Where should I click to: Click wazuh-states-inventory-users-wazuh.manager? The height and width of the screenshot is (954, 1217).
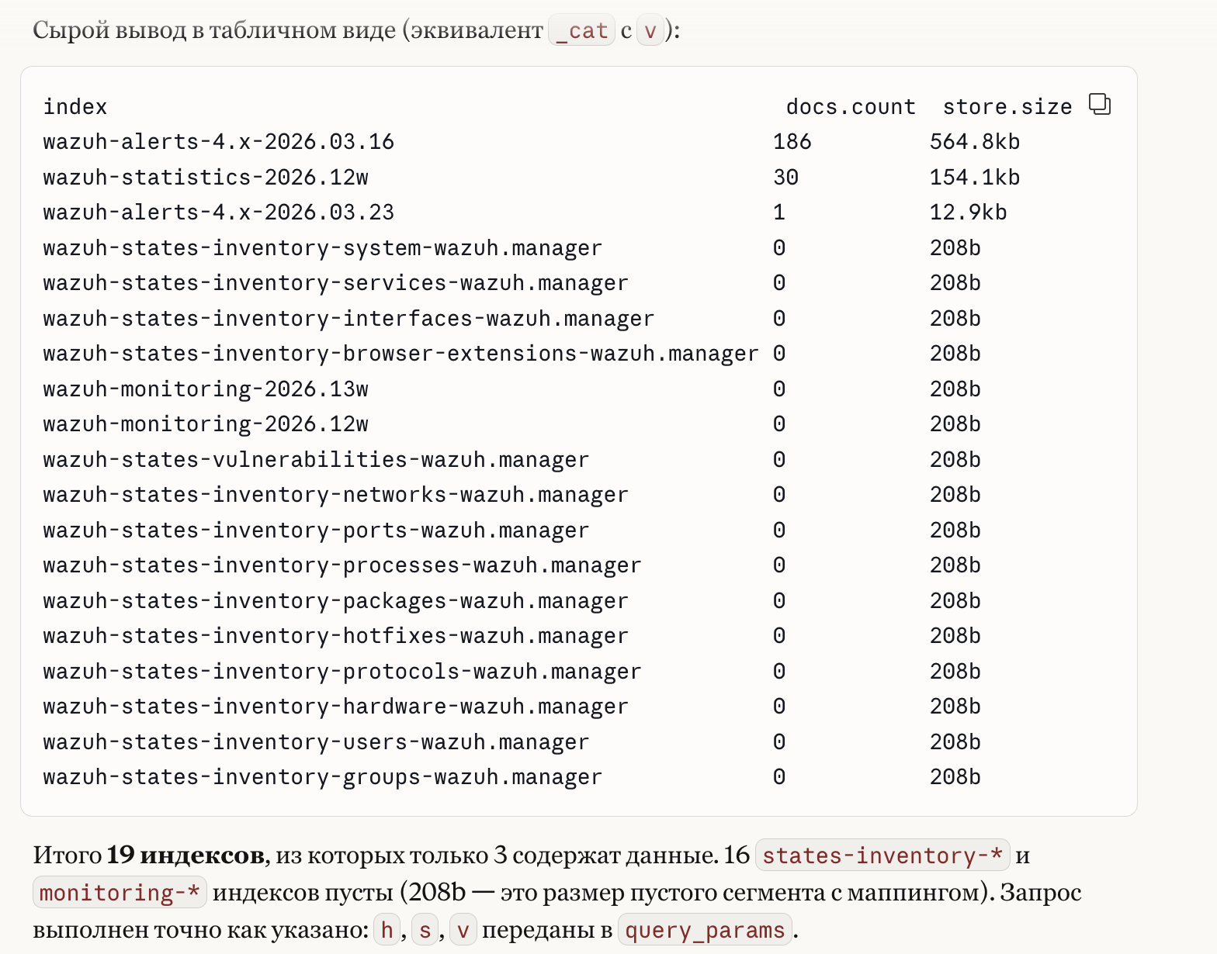pos(317,742)
